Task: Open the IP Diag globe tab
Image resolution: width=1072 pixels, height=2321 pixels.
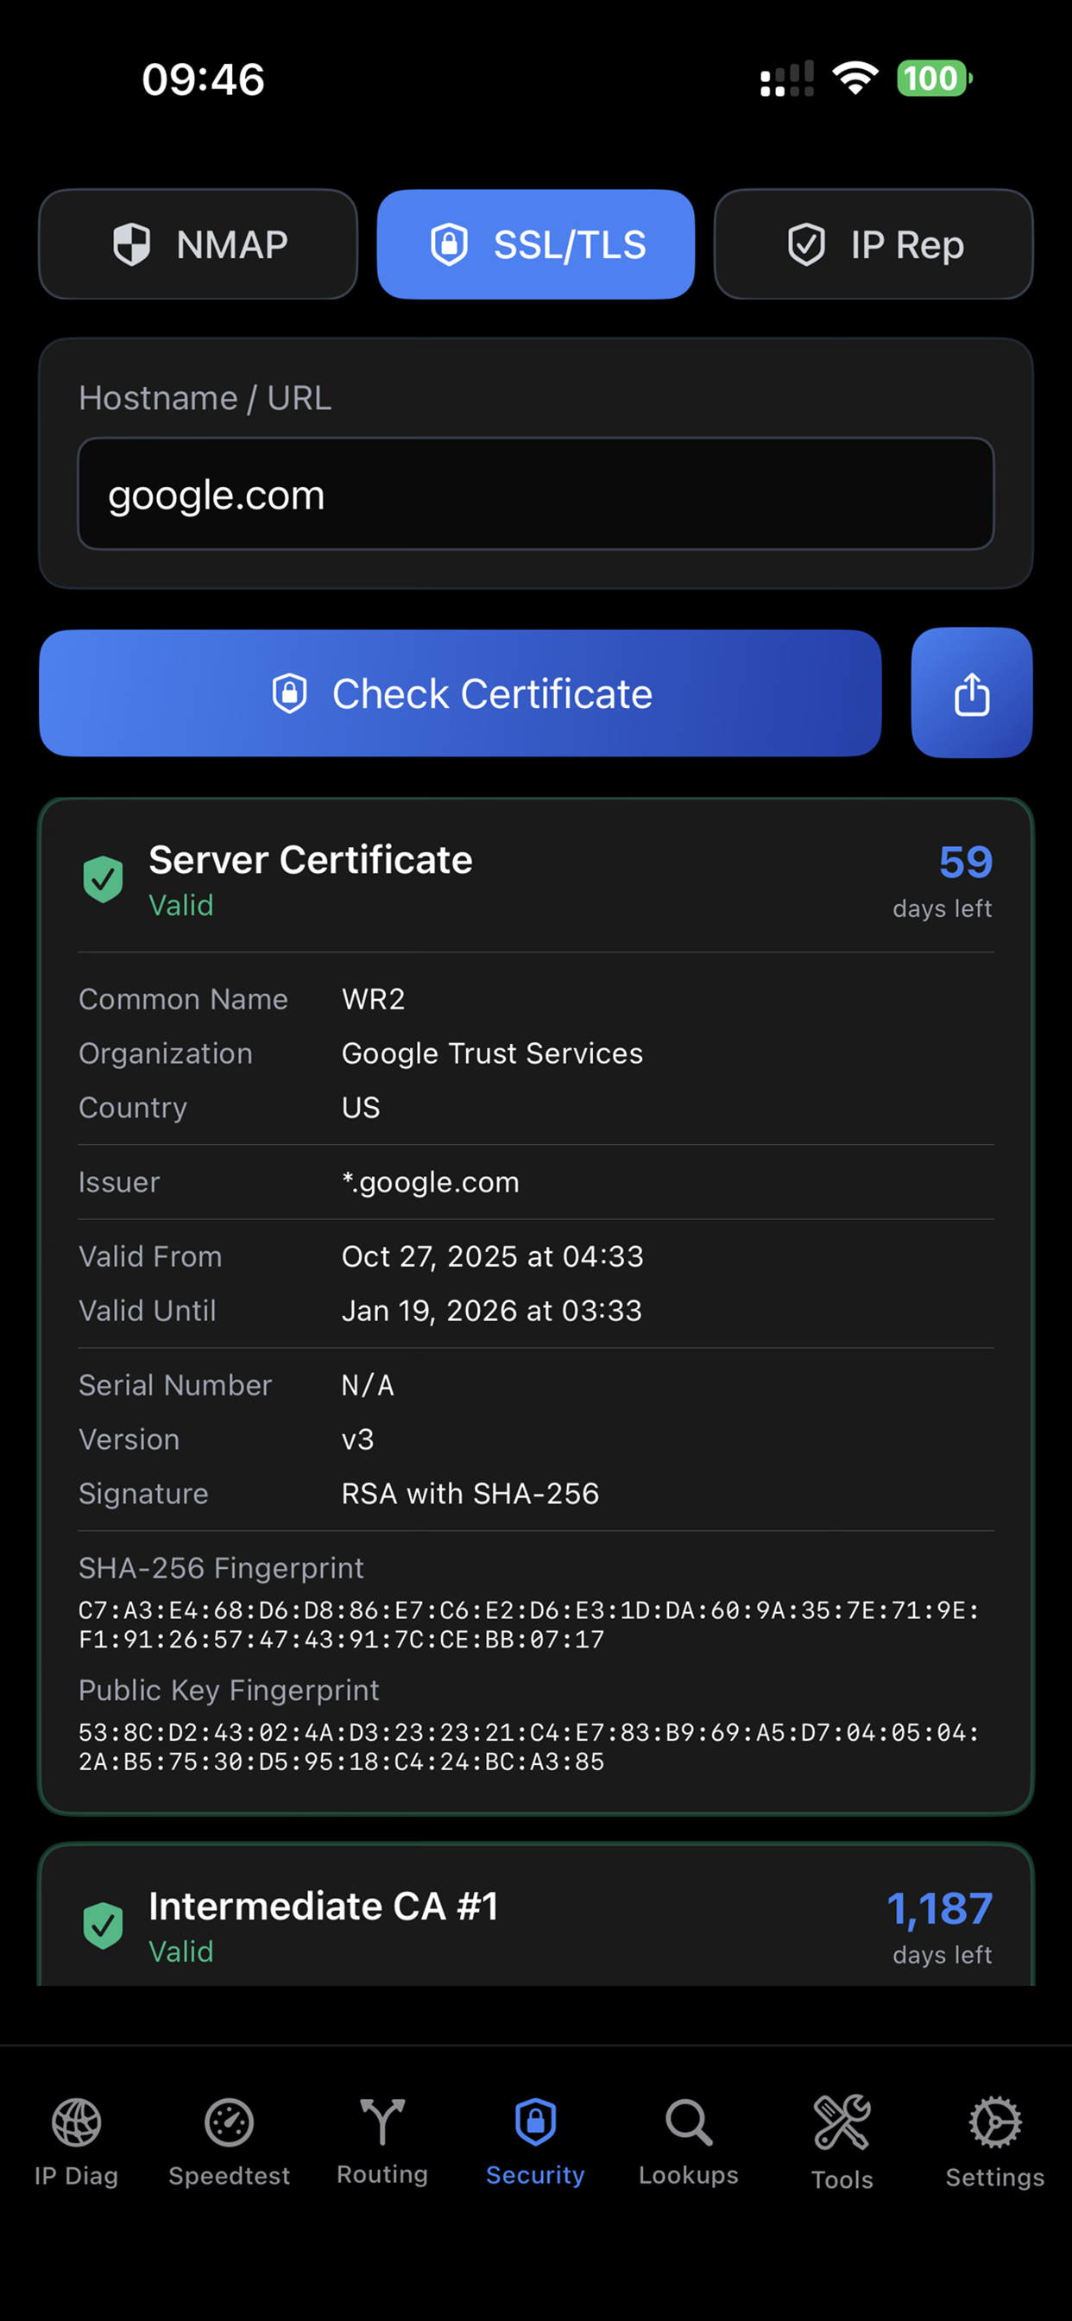Action: point(77,2141)
